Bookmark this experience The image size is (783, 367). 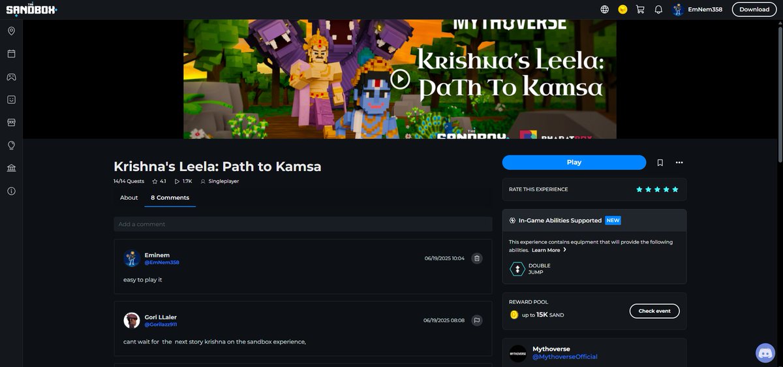tap(660, 163)
